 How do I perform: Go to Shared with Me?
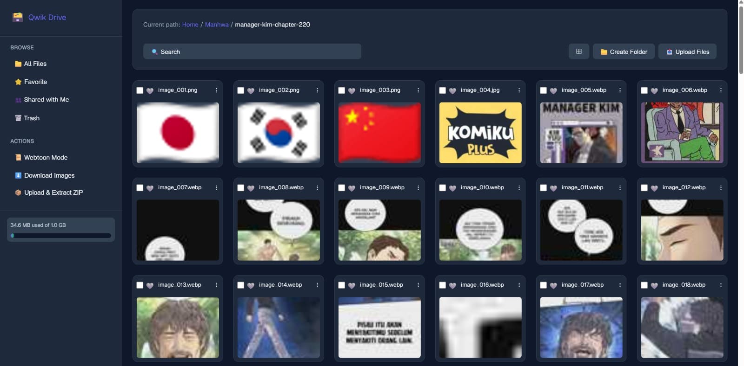(x=46, y=100)
